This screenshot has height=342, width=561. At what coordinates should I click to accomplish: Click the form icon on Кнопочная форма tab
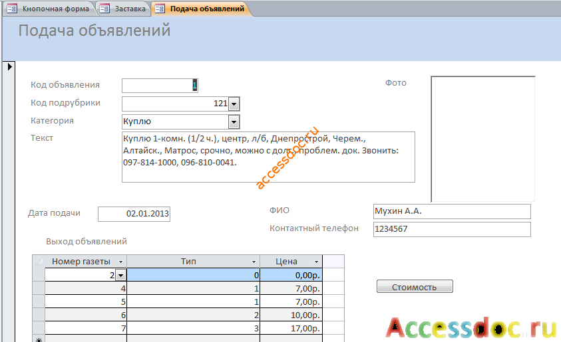tap(12, 9)
